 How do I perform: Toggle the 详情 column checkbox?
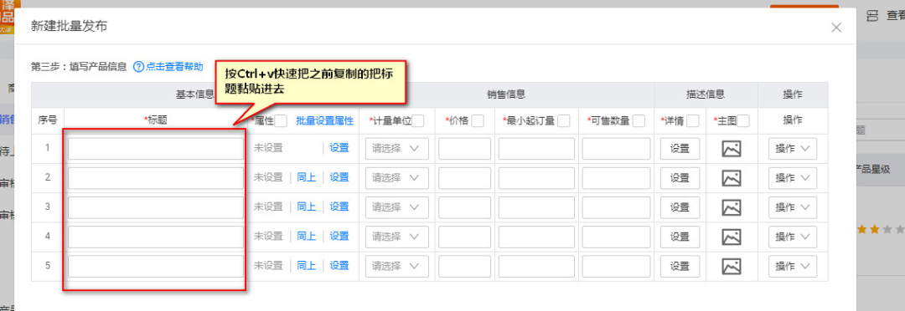click(x=693, y=121)
